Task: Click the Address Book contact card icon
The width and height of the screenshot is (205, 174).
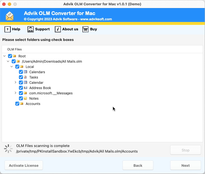Action: point(25,88)
